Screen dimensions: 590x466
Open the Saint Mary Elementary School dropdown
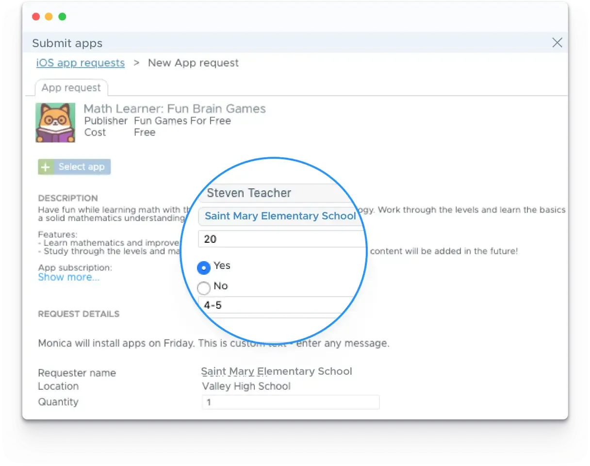coord(281,216)
